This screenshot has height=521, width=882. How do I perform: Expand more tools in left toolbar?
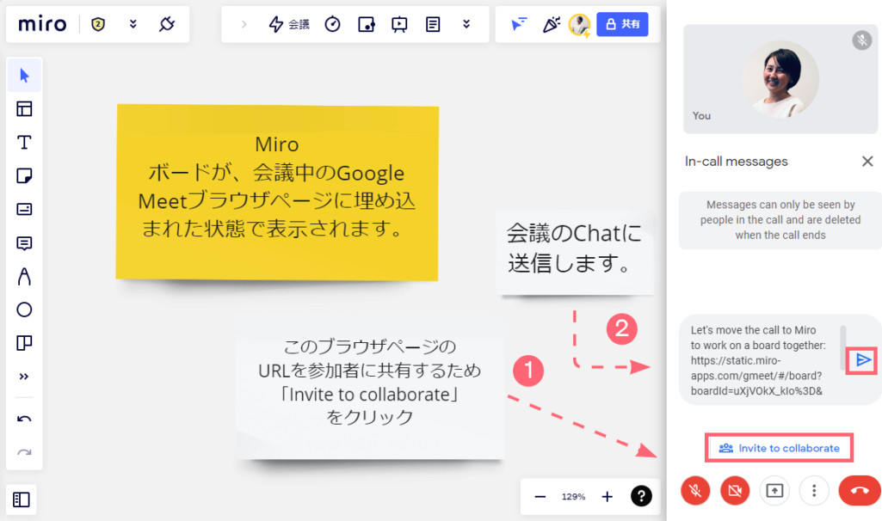tap(23, 377)
